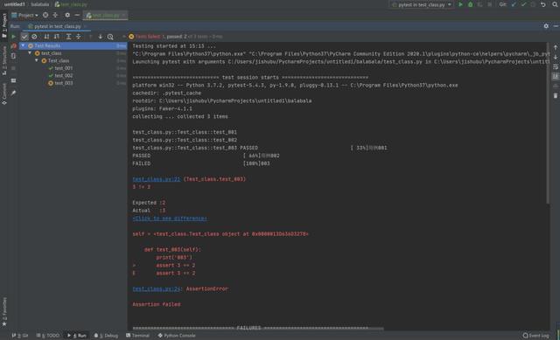The width and height of the screenshot is (560, 340).
Task: Toggle soft-wrap in console output
Action: pos(556,66)
